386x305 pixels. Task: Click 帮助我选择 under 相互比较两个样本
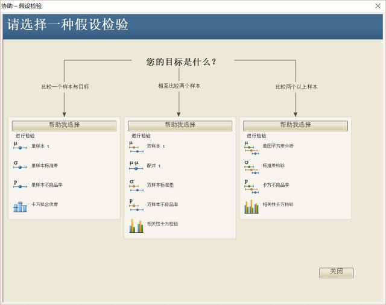(180, 126)
